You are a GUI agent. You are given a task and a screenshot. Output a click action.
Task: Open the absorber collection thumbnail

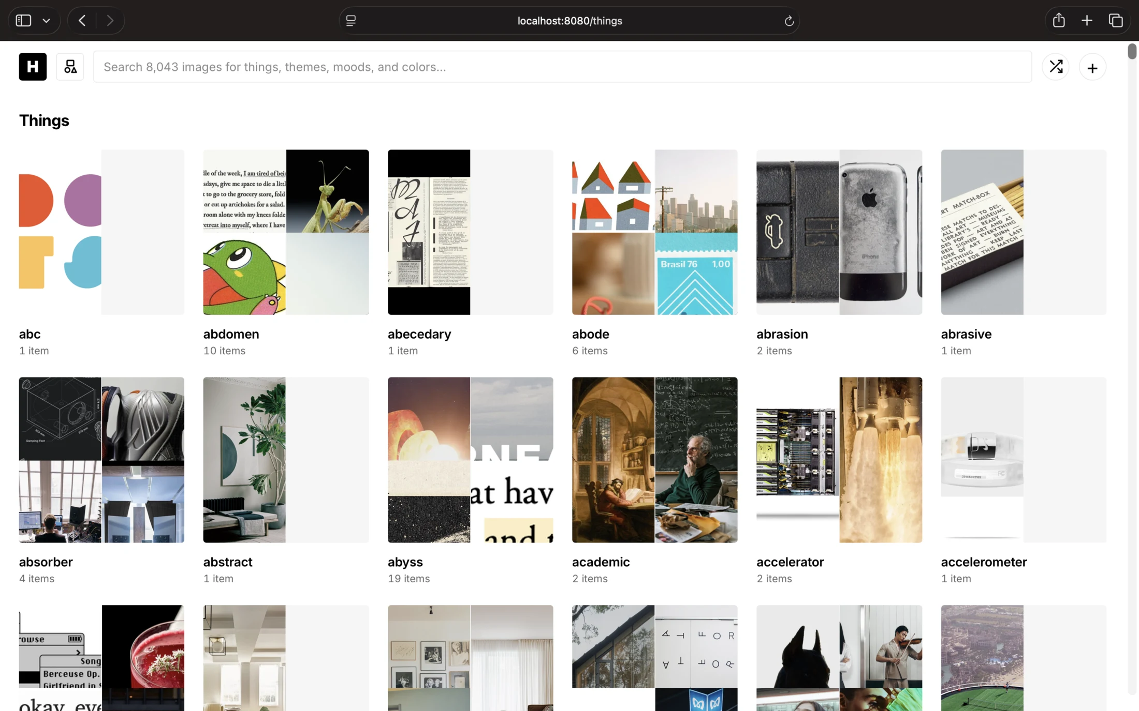click(101, 460)
